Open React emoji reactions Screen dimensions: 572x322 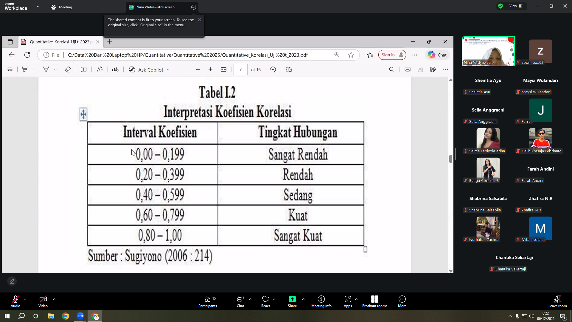tap(265, 301)
